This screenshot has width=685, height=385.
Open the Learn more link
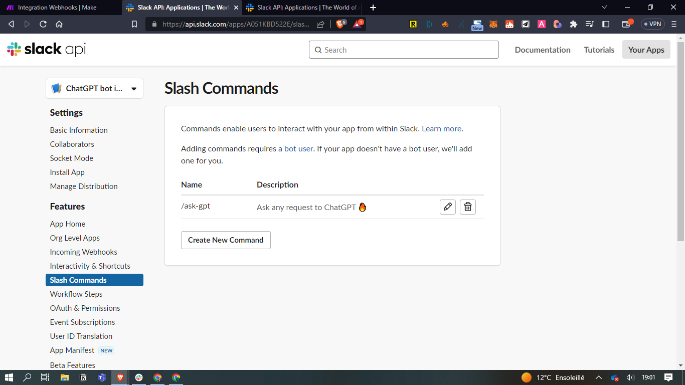coord(441,129)
